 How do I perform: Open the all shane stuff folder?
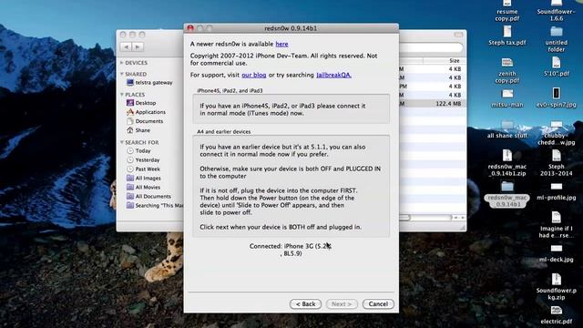pos(507,128)
